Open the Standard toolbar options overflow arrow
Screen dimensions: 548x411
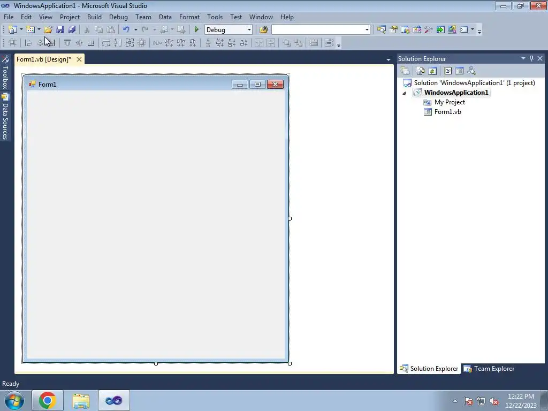point(479,31)
